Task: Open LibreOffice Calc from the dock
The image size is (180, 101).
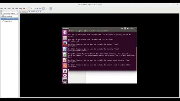Action: [65, 55]
